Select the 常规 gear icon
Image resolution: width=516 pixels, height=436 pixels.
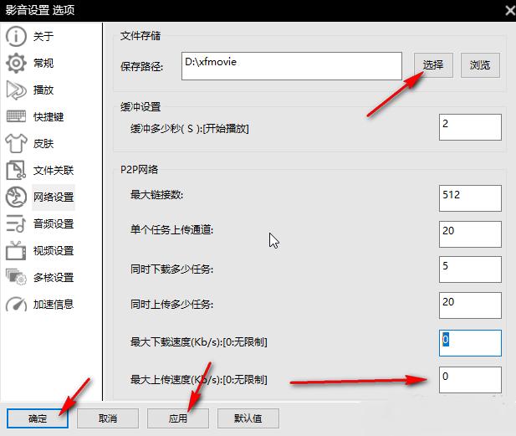16,64
